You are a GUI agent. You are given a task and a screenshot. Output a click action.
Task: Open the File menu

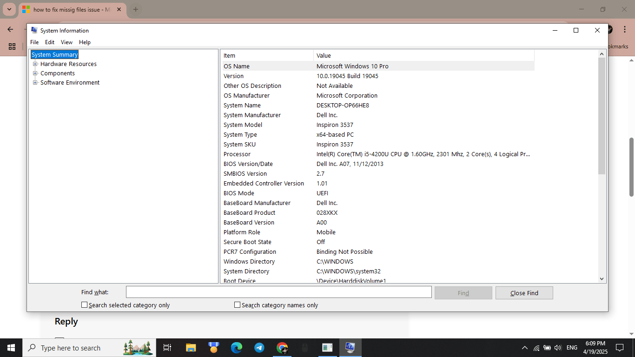(34, 42)
